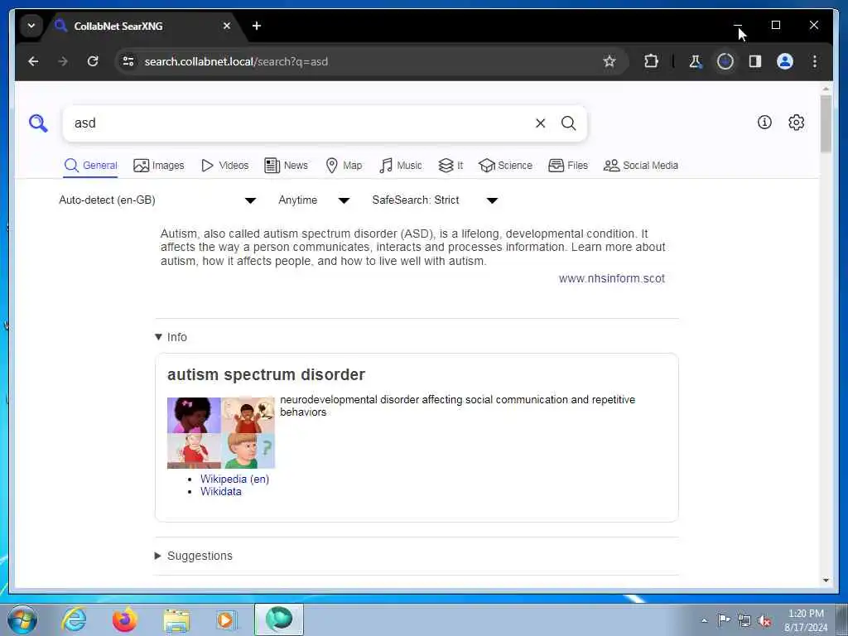The height and width of the screenshot is (636, 848).
Task: Open the Action Center flag icon
Action: pyautogui.click(x=724, y=619)
